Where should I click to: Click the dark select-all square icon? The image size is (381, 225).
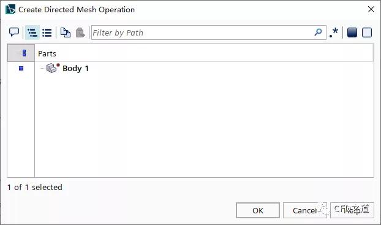click(352, 32)
